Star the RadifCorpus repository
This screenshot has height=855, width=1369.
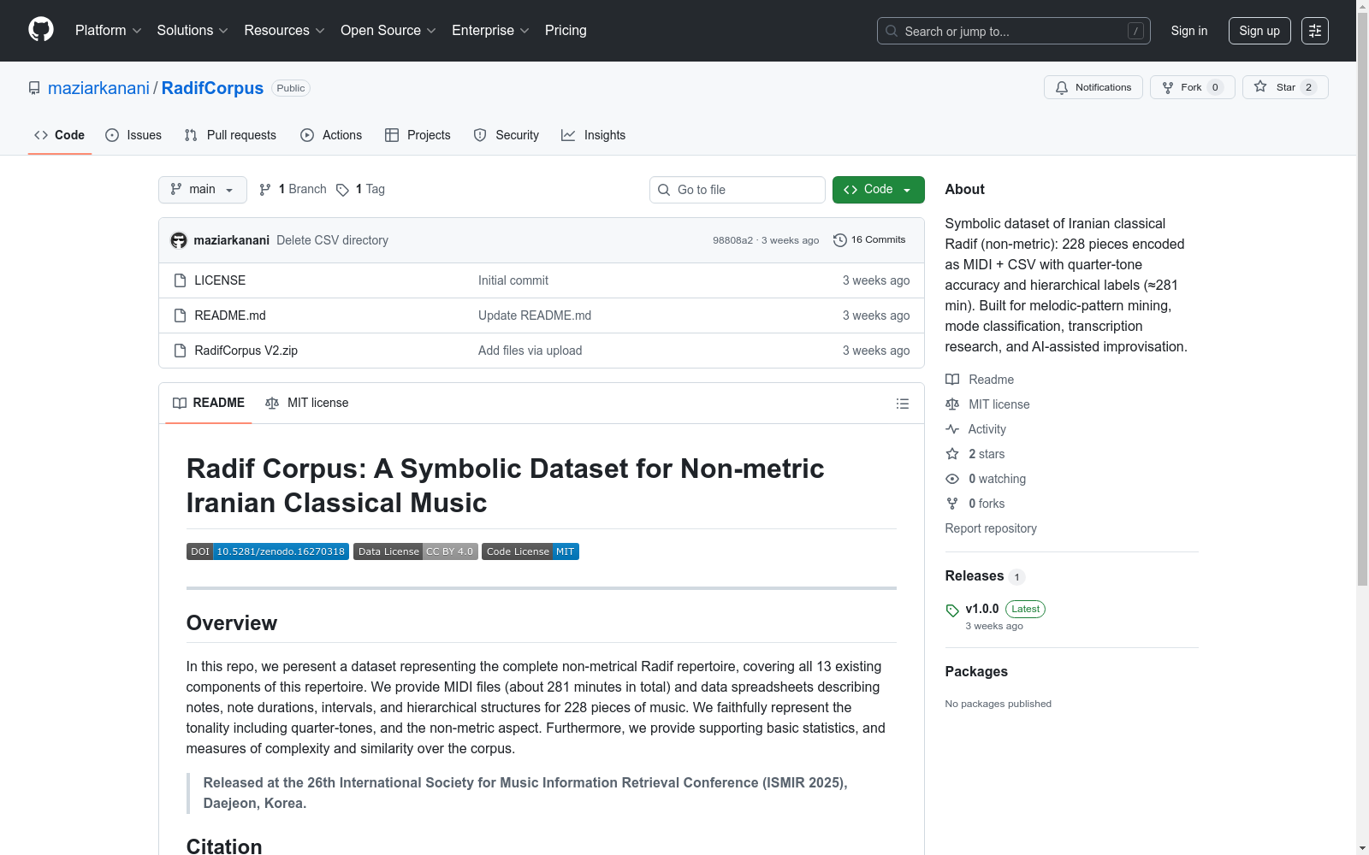(x=1284, y=87)
